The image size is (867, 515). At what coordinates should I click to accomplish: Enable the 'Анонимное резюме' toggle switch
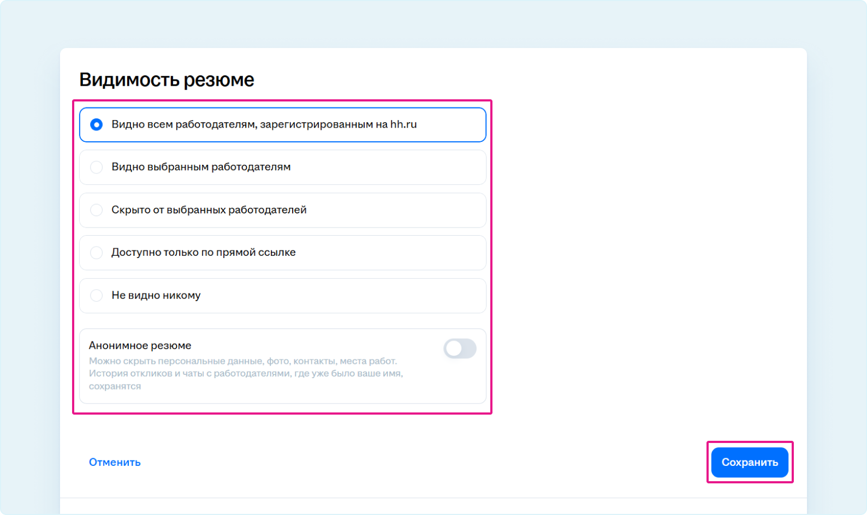pyautogui.click(x=460, y=349)
